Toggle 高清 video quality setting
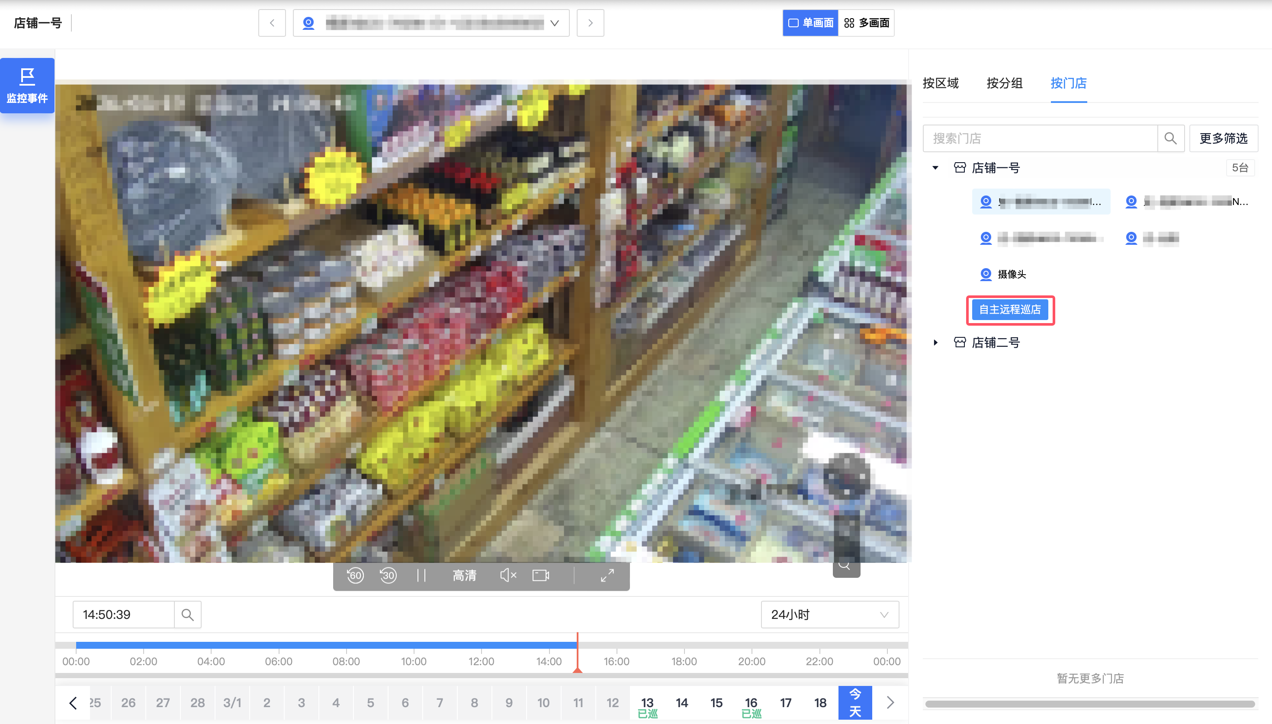The image size is (1272, 724). 464,575
